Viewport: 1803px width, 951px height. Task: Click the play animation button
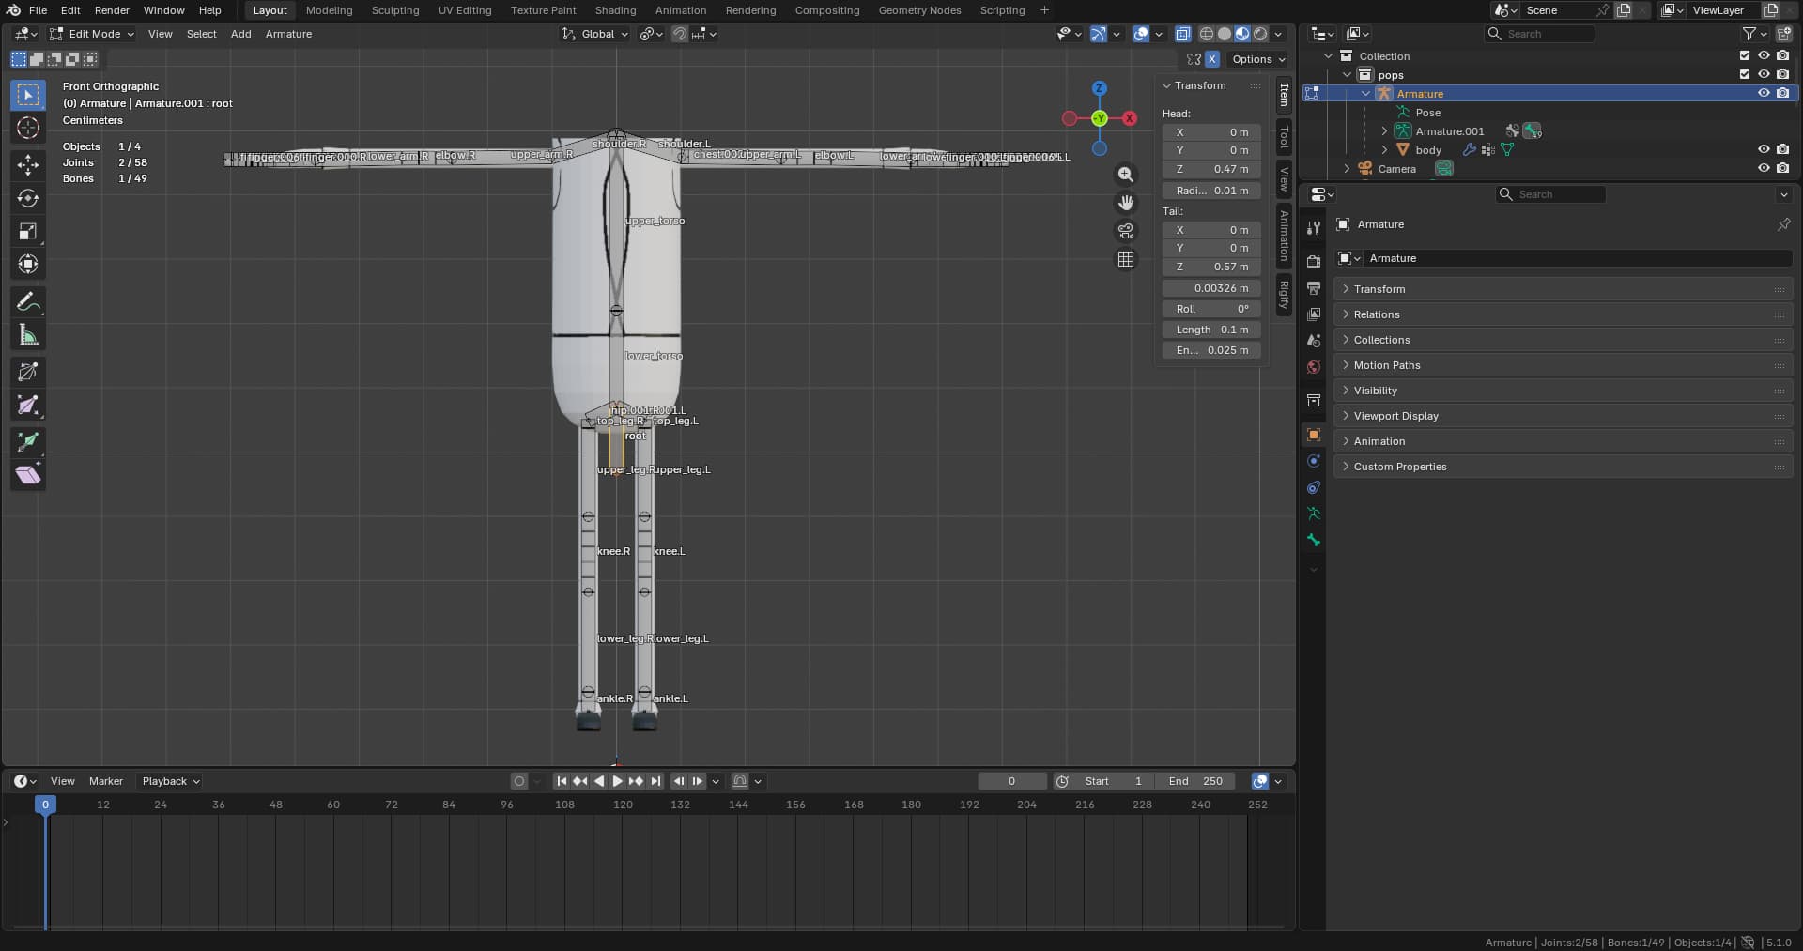click(617, 781)
